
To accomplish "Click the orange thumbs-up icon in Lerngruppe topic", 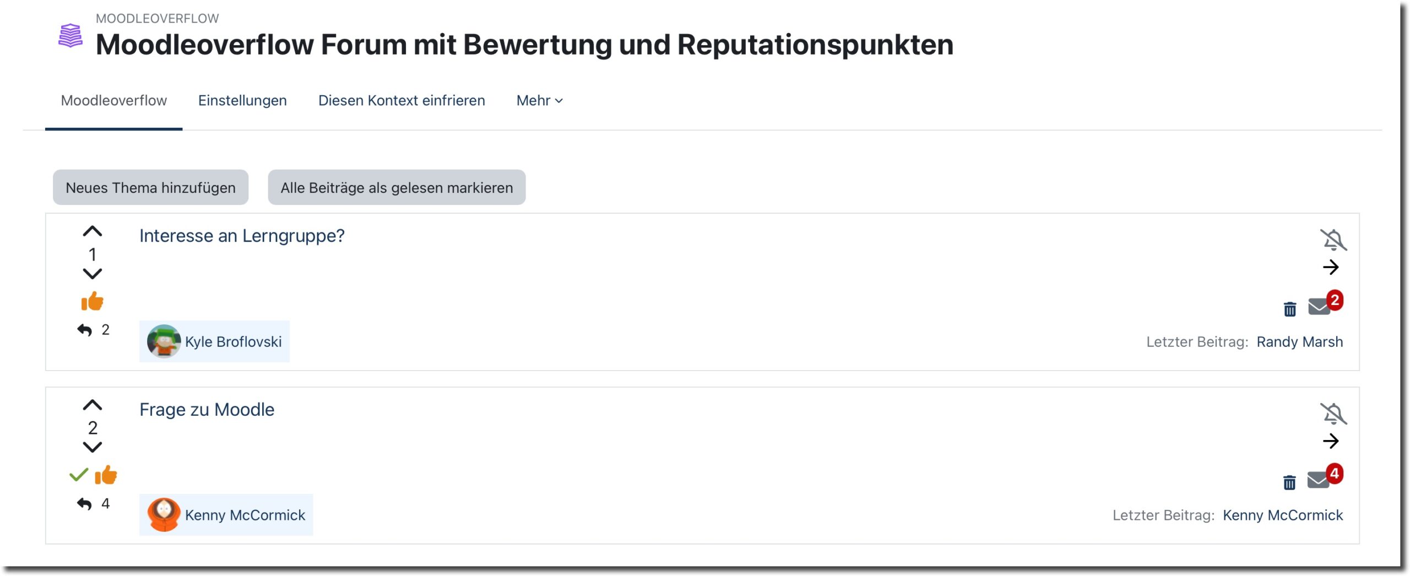I will pyautogui.click(x=93, y=301).
